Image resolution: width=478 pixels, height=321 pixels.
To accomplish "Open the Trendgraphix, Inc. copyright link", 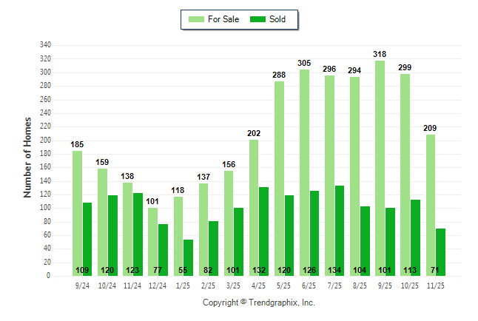I will pos(259,303).
